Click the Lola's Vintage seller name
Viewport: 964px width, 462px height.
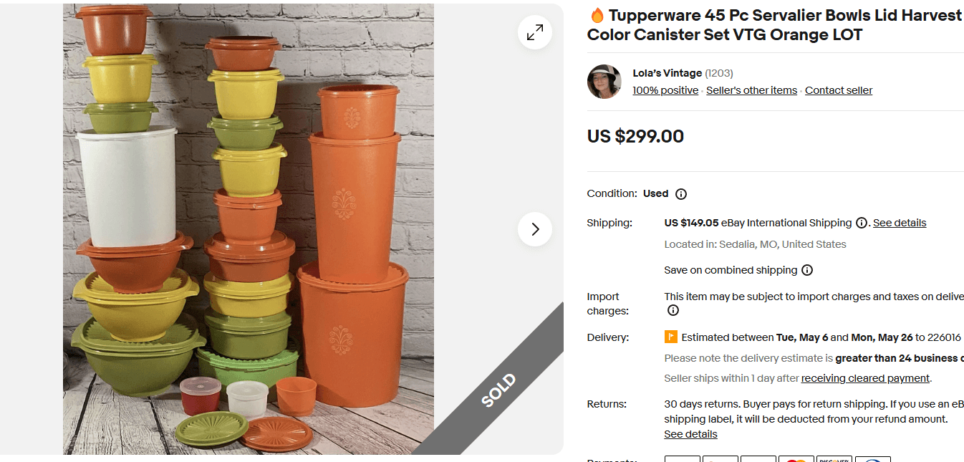[666, 72]
